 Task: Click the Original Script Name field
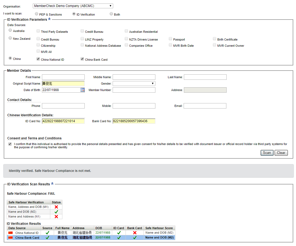(63, 84)
